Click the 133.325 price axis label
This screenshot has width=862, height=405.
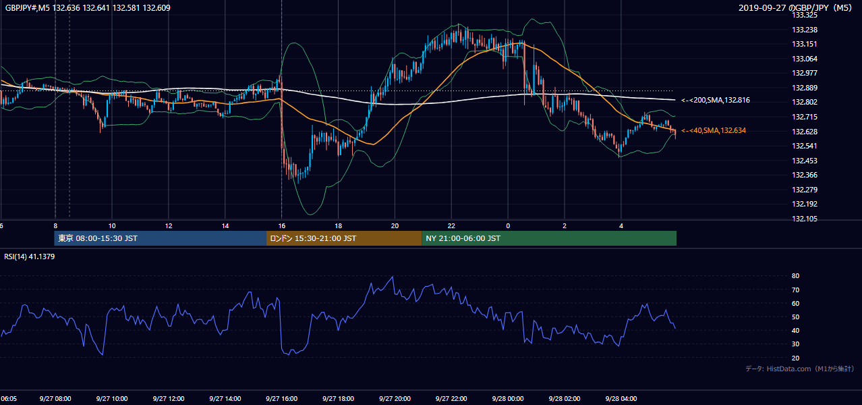coord(805,15)
